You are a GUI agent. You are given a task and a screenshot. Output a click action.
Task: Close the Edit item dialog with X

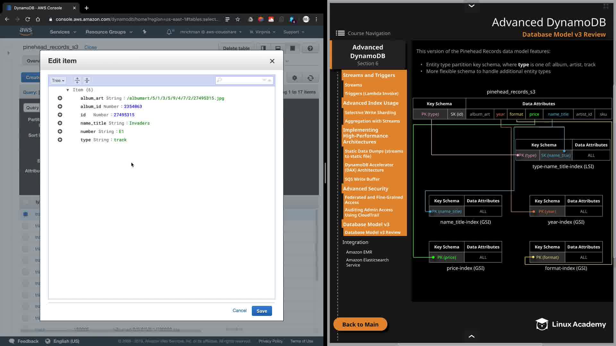tap(272, 61)
